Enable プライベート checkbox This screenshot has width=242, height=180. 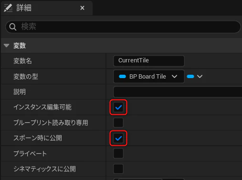coord(118,153)
